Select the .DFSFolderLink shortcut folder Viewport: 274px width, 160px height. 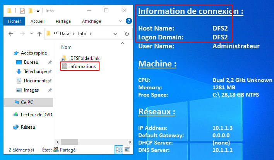[84, 58]
